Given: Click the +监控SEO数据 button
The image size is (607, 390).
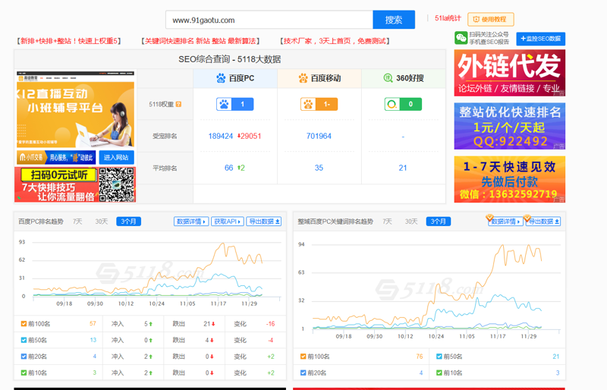Looking at the screenshot, I should click(x=540, y=39).
